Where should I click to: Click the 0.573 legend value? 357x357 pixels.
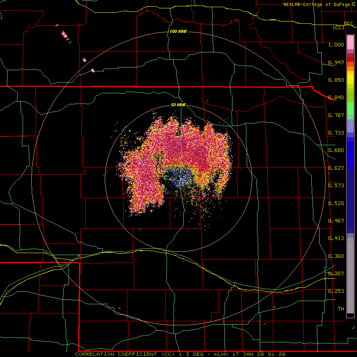pos(336,186)
